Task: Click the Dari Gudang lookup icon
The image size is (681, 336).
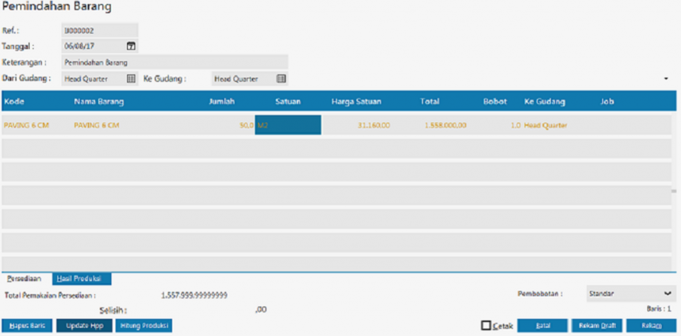Action: pos(131,78)
